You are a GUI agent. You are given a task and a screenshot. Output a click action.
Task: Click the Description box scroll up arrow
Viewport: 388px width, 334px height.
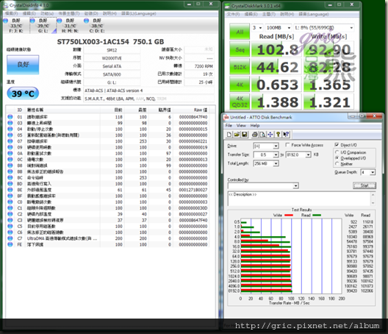tap(373, 195)
